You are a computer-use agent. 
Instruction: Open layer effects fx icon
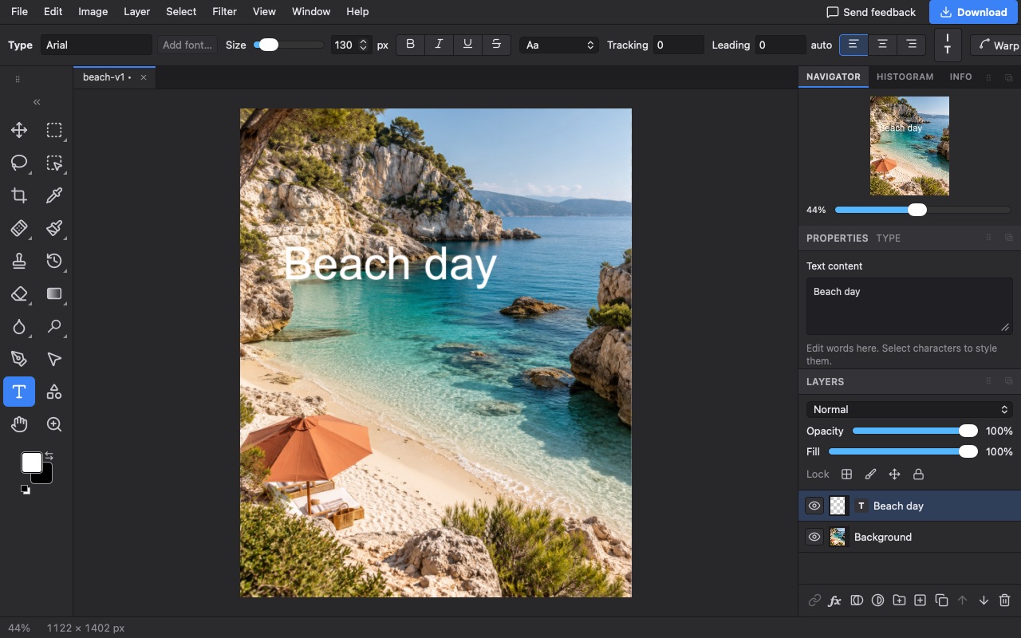(x=835, y=601)
